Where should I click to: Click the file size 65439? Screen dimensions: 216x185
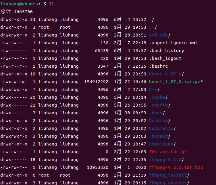click(102, 51)
